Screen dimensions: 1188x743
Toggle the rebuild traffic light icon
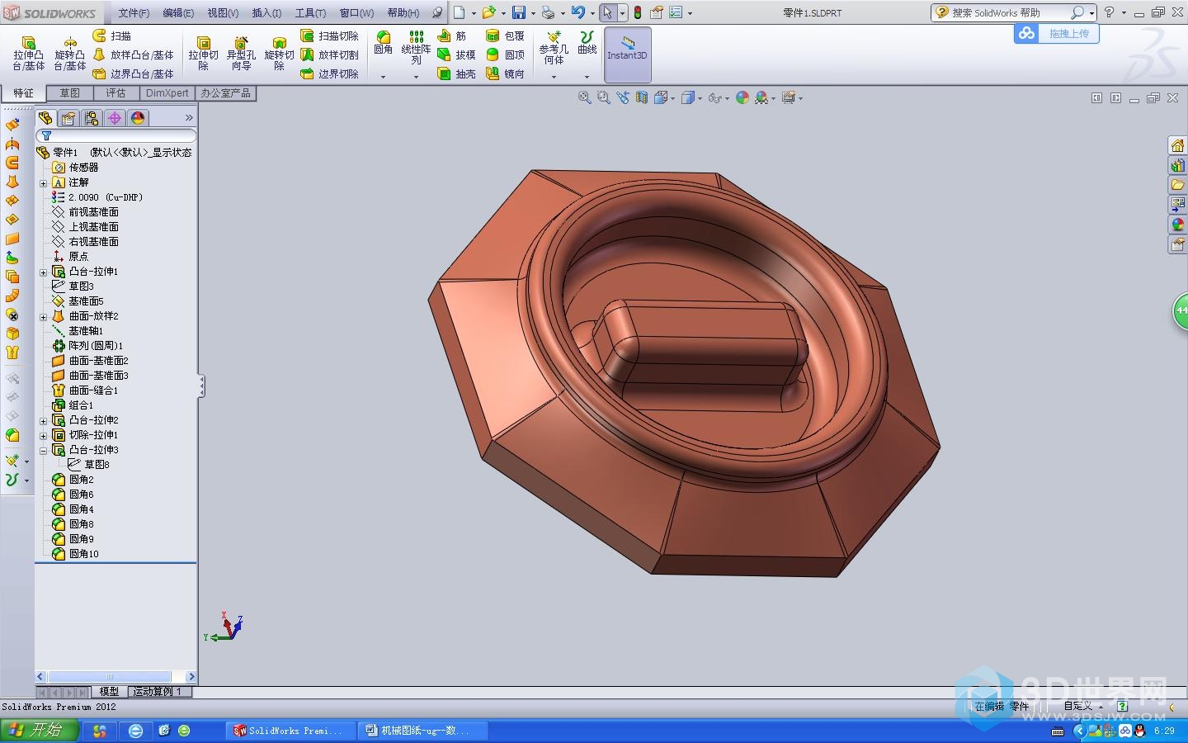point(637,12)
